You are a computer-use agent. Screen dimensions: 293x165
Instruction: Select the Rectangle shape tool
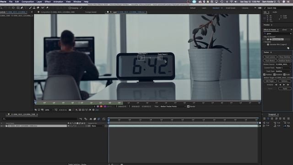coord(18,8)
